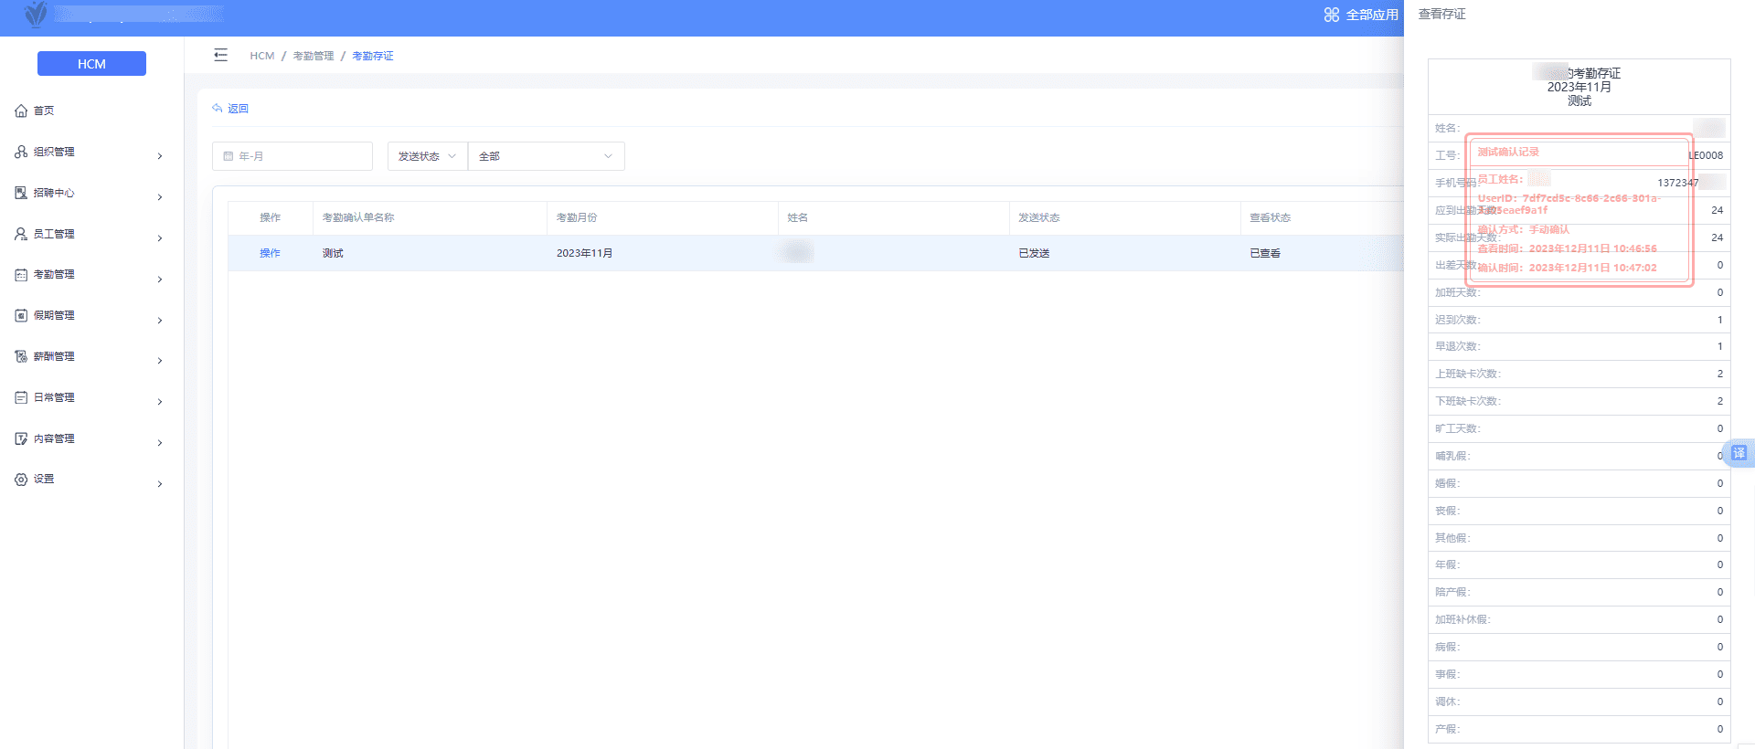This screenshot has width=1755, height=749.
Task: Click the settings gear icon
Action: tap(21, 479)
